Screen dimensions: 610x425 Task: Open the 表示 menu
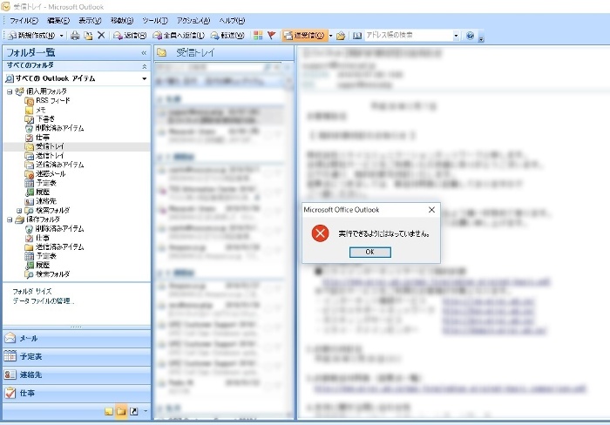(90, 21)
